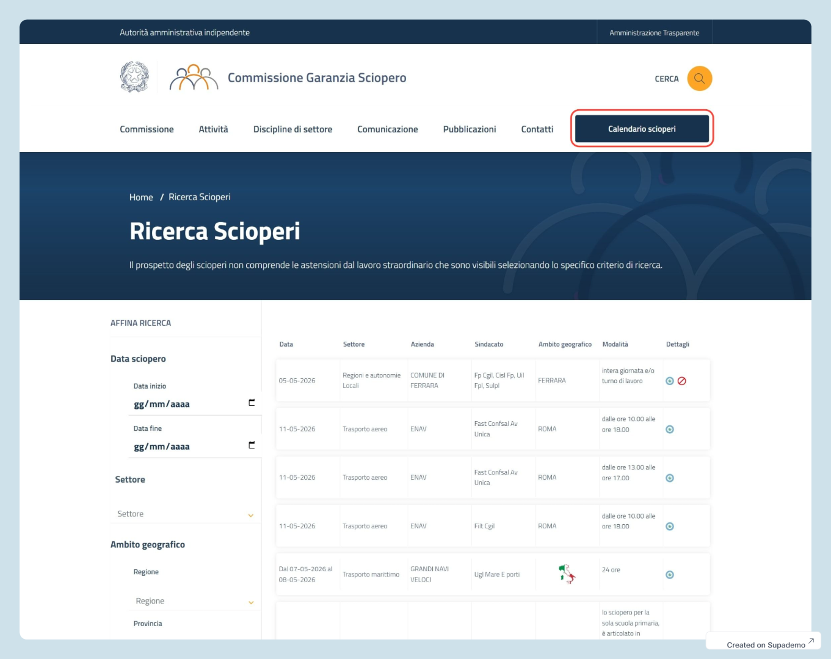831x659 pixels.
Task: Open calendar picker for Data fine
Action: pos(252,445)
